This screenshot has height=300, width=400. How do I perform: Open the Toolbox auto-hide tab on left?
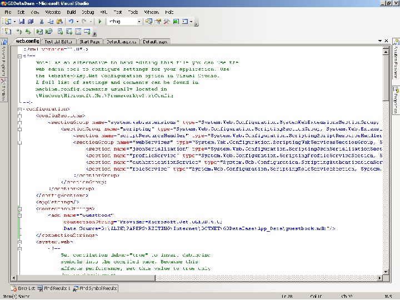click(x=3, y=91)
